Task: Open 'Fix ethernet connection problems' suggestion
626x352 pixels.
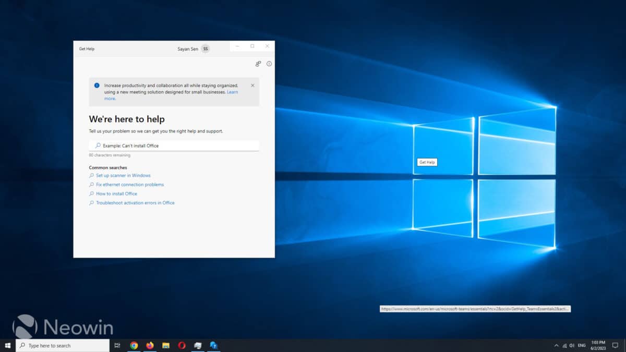Action: click(129, 185)
